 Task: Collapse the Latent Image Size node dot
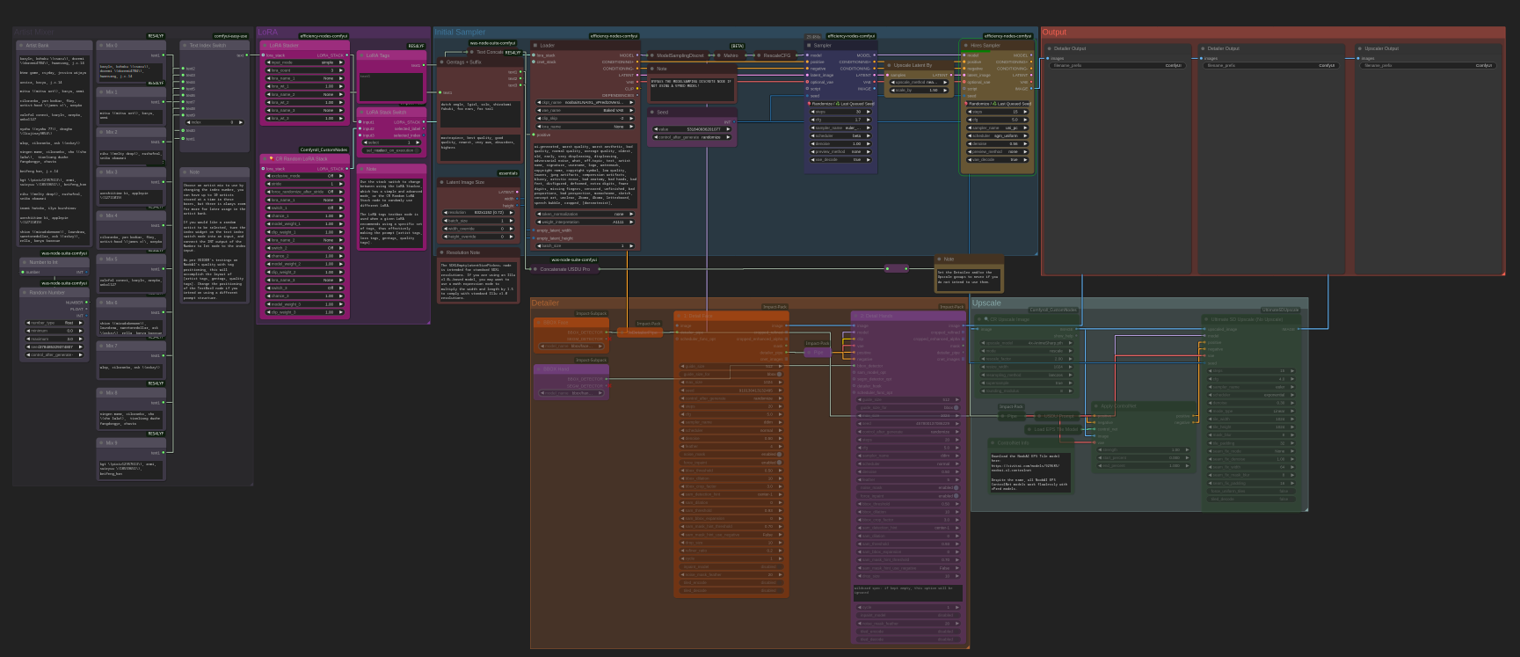click(441, 183)
